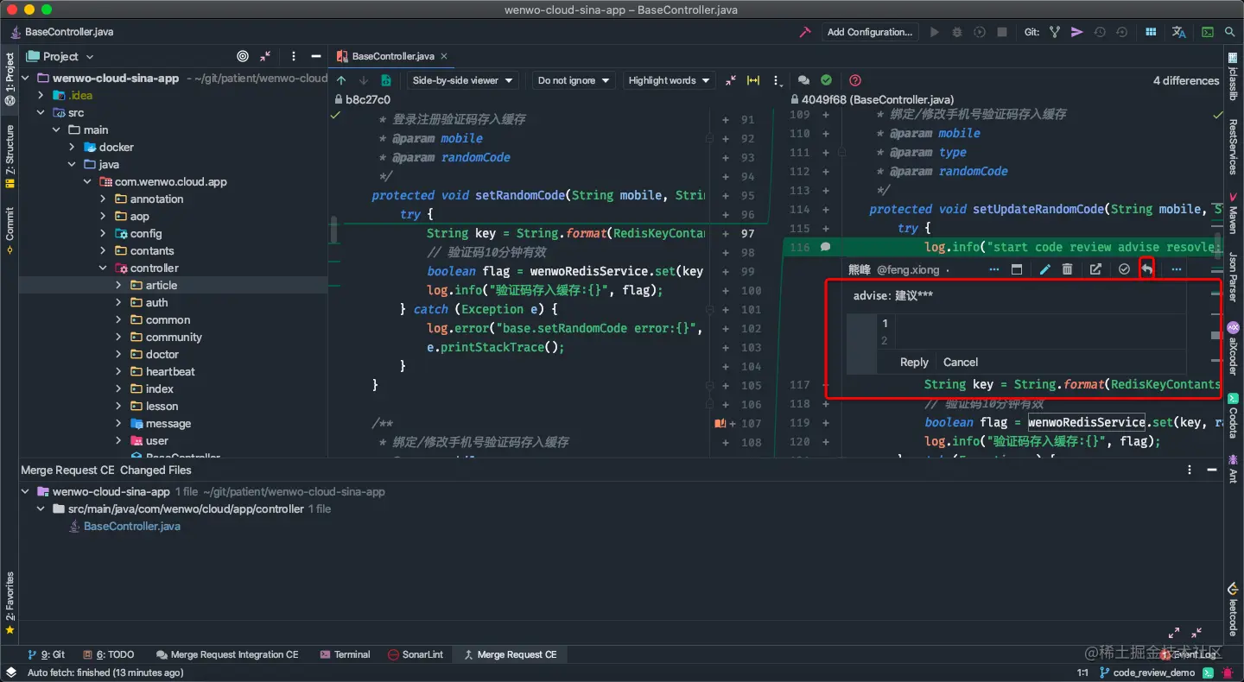
Task: Expand the article folder in the Project tree
Action: pyautogui.click(x=119, y=285)
